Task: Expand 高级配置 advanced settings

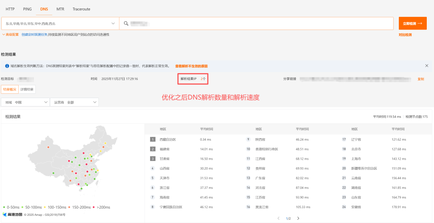Action: coord(11,35)
